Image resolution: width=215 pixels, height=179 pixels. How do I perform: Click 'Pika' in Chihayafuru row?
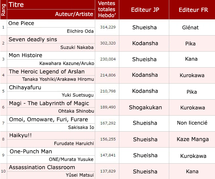tap(192, 92)
